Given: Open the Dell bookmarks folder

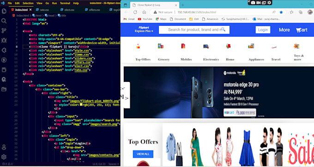Looking at the screenshot, I should point(194,19).
